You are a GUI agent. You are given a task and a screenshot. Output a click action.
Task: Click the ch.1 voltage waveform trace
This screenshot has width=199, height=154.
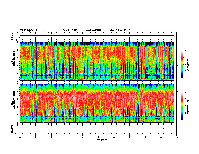pos(97,36)
